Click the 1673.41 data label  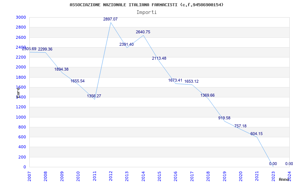click(x=175, y=80)
